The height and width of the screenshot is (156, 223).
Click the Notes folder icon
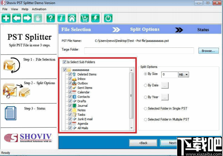74,110
